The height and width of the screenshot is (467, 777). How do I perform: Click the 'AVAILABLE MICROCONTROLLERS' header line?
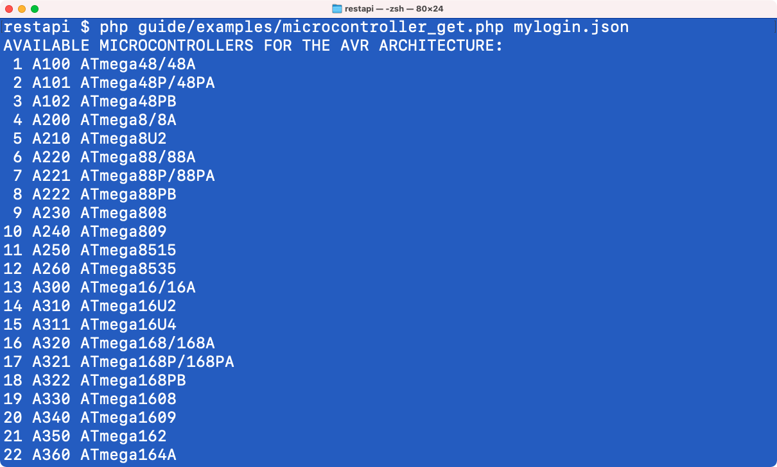tap(252, 46)
